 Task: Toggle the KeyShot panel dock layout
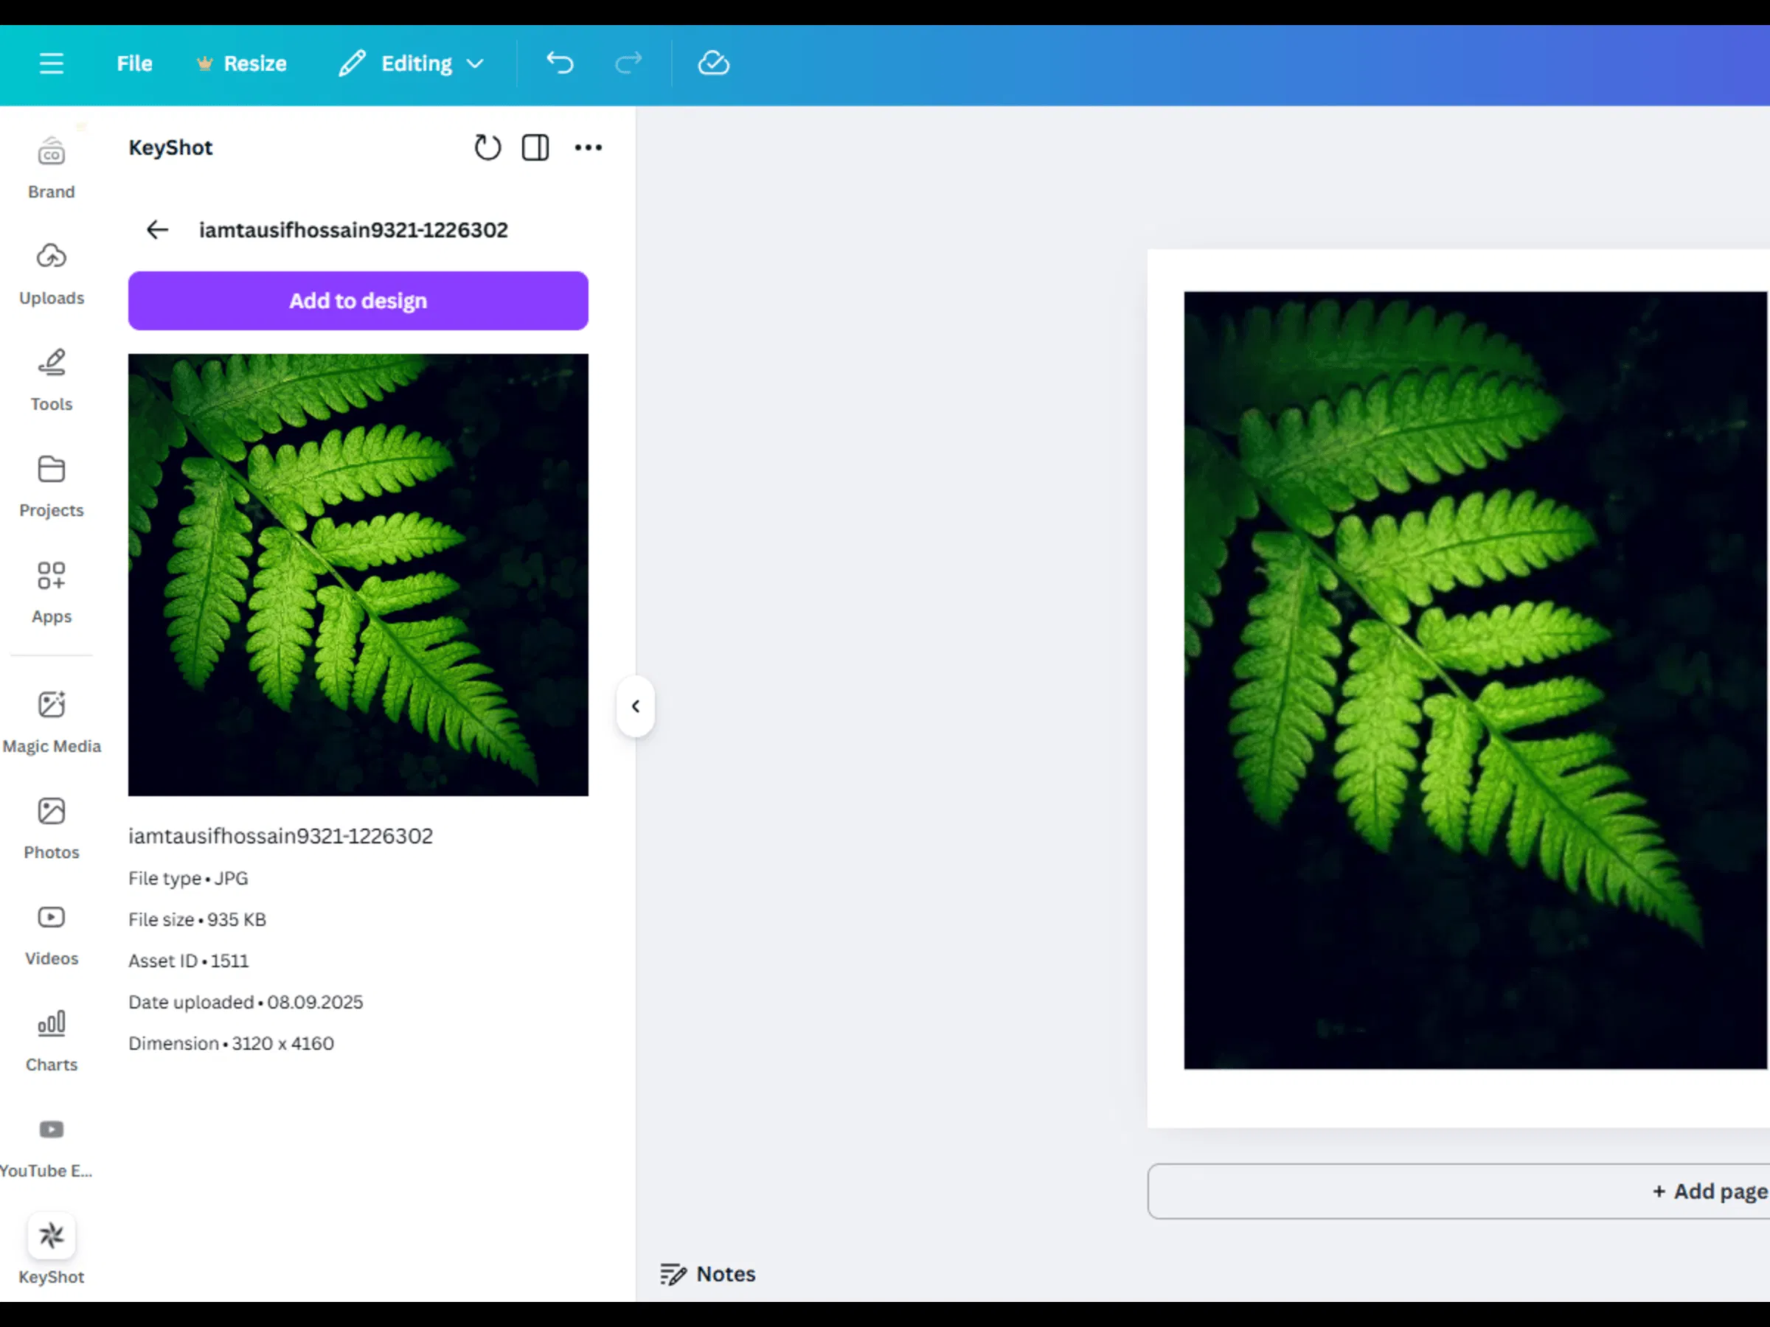tap(535, 147)
